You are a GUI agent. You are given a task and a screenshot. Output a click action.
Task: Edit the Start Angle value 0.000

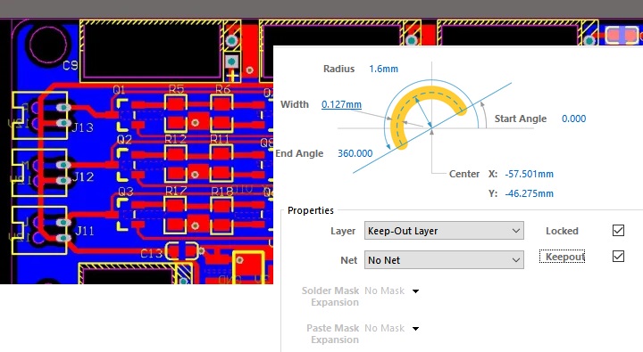tap(573, 119)
